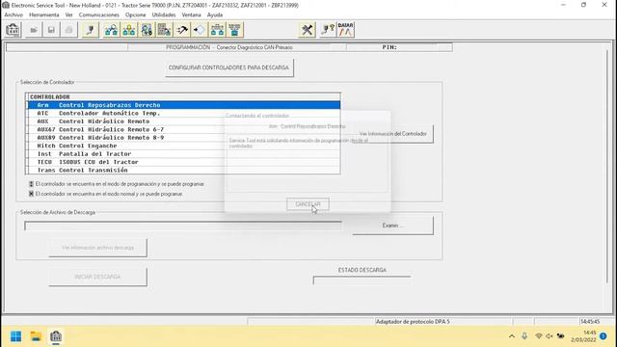The height and width of the screenshot is (347, 617).
Task: Open the Opcione menu
Action: click(x=135, y=15)
